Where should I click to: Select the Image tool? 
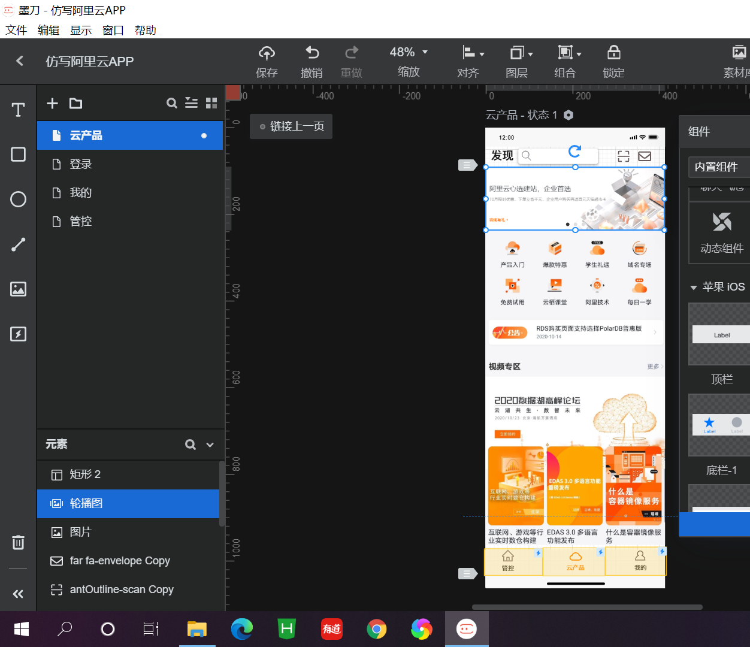(19, 289)
